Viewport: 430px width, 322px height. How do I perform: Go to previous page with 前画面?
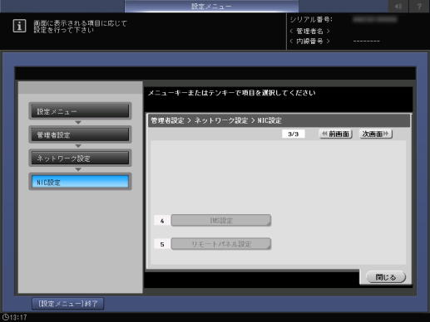point(336,134)
